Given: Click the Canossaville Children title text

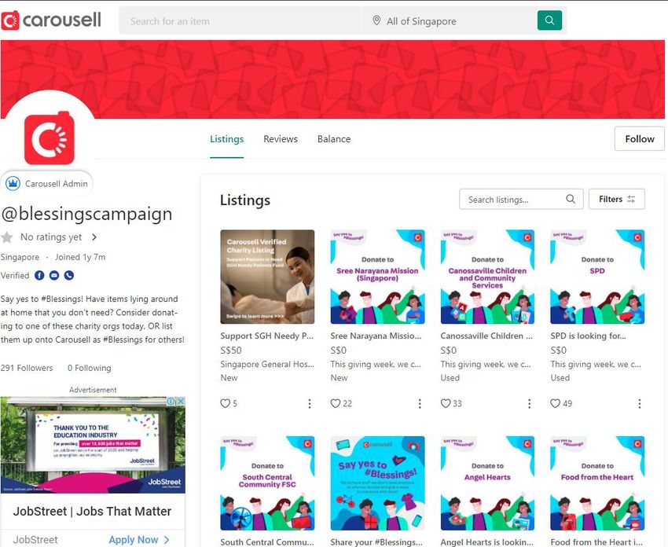Looking at the screenshot, I should 486,336.
